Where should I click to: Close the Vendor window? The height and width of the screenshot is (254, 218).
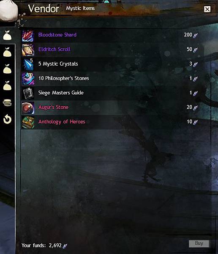click(x=207, y=9)
